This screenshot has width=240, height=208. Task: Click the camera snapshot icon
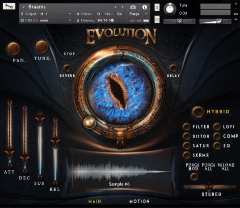[133, 7]
